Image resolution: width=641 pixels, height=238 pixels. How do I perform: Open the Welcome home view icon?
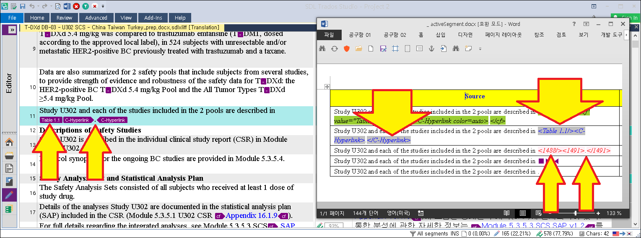[9, 142]
